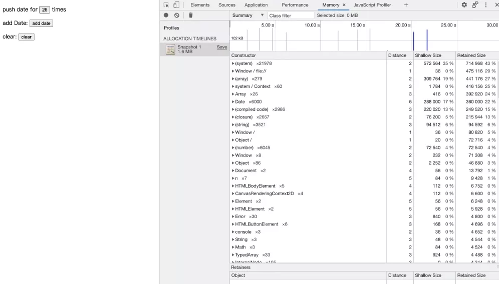The image size is (499, 284).
Task: Select the console x3 row
Action: (364, 232)
